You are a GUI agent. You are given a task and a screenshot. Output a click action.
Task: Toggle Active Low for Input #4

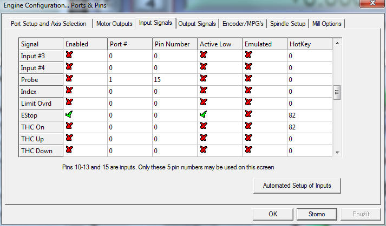pos(204,67)
